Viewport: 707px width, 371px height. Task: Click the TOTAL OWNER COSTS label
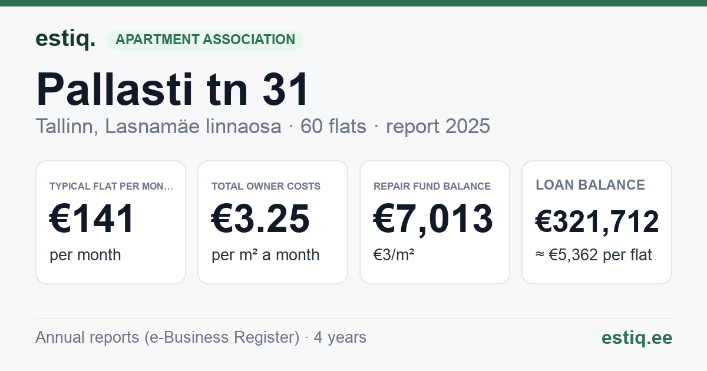click(x=266, y=186)
